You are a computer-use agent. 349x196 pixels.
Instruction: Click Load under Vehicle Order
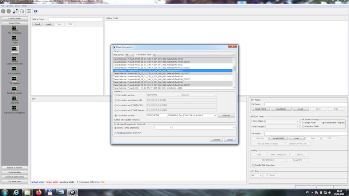48,24
